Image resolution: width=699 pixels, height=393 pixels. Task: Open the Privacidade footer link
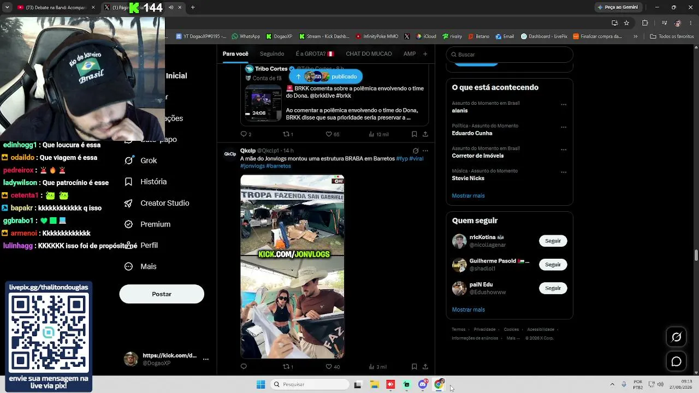pyautogui.click(x=484, y=330)
